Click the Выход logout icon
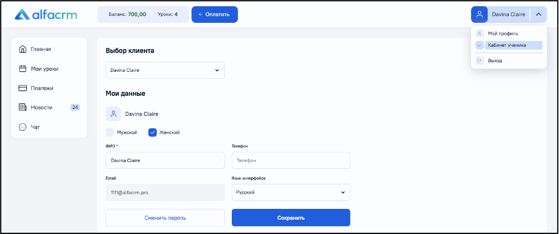 point(480,60)
